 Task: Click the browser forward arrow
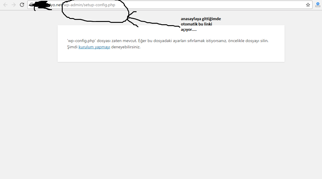click(x=14, y=5)
